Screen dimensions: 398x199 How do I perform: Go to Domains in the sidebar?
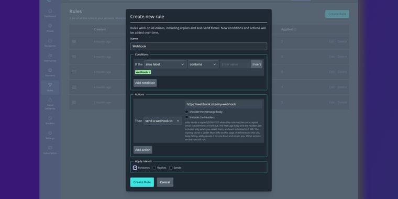coord(50,72)
